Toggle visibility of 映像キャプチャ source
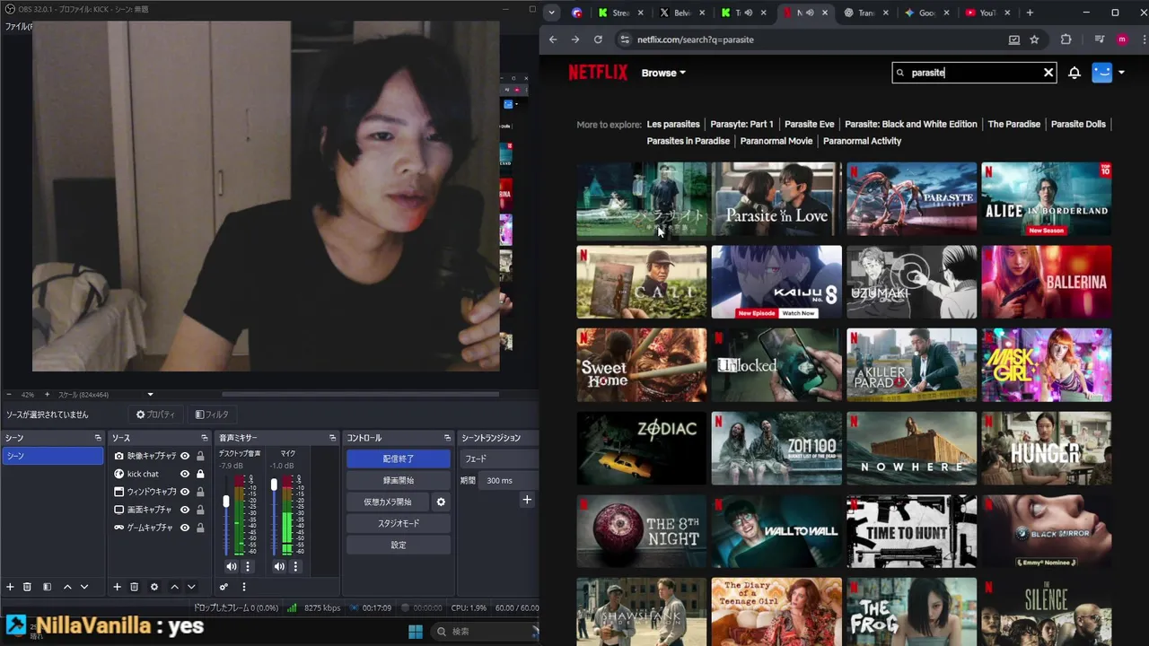Image resolution: width=1149 pixels, height=646 pixels. (185, 456)
